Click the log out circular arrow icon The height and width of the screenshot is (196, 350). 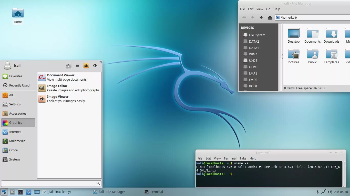(95, 66)
